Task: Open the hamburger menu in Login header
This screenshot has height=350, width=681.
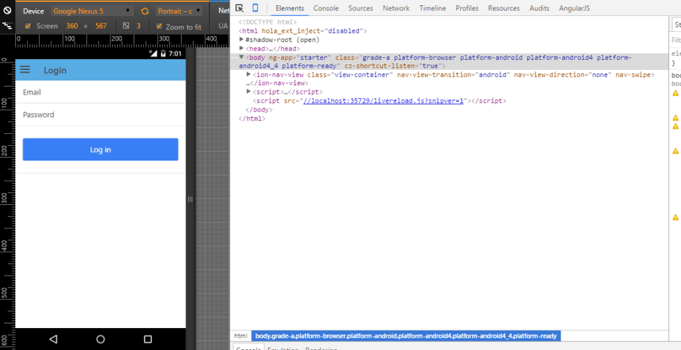Action: (x=26, y=70)
